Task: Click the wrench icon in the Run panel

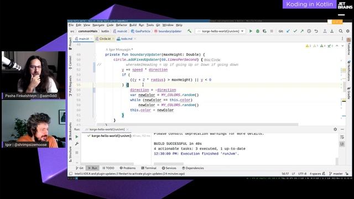Action: click(x=77, y=144)
